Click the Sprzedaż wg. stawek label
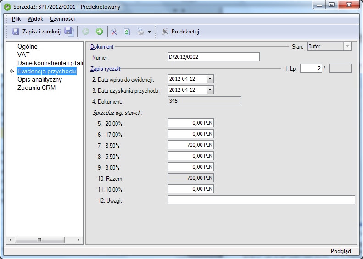This screenshot has height=259, width=363. pos(117,113)
